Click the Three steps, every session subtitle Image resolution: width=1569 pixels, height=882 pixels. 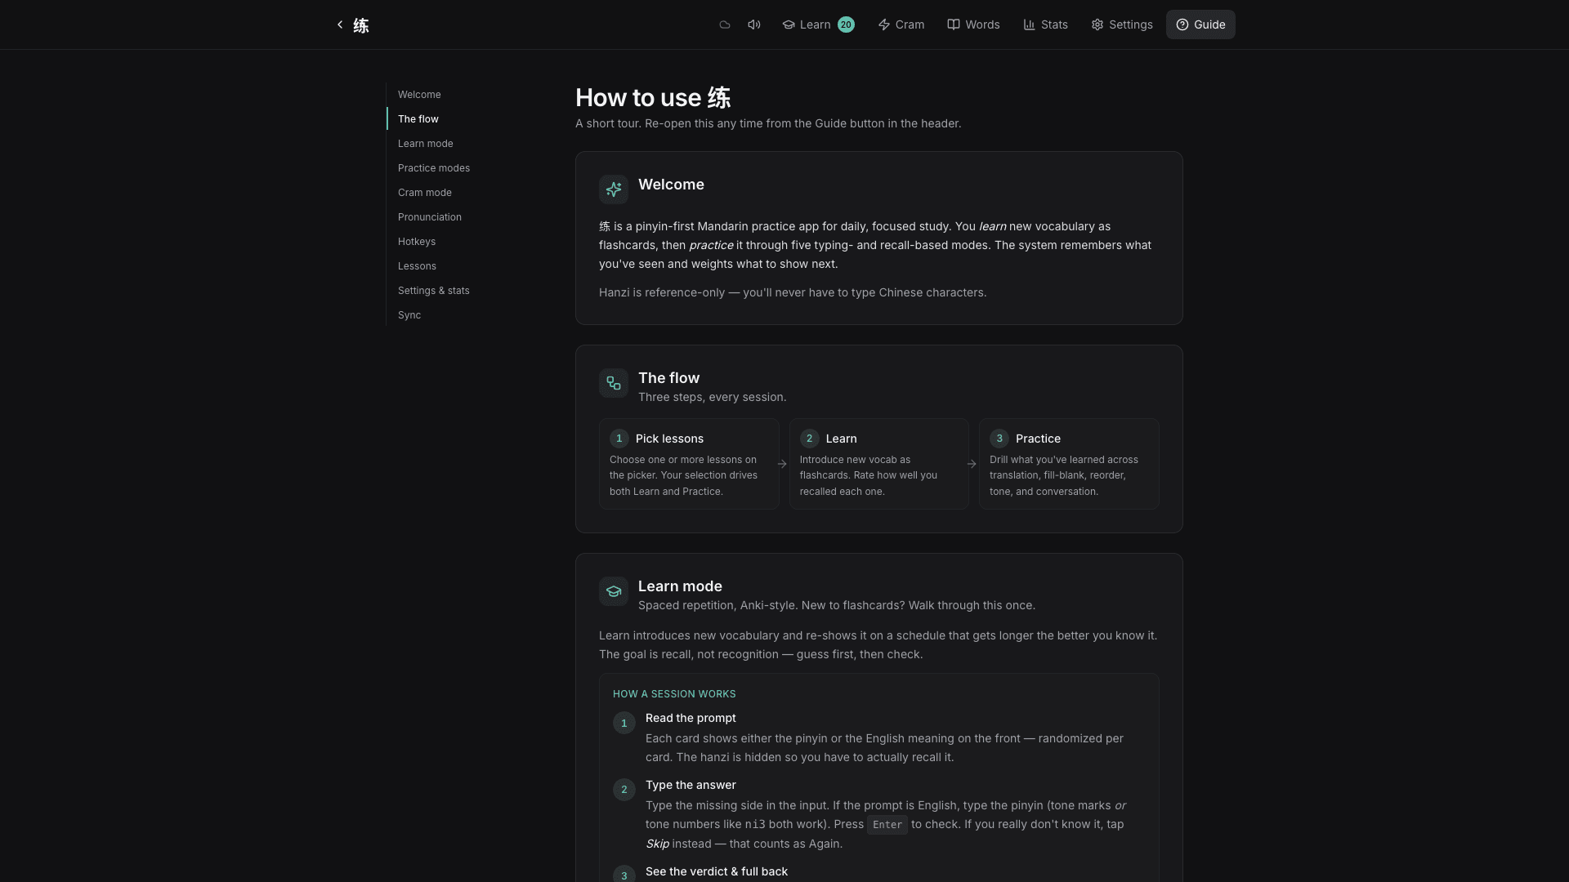click(x=713, y=397)
